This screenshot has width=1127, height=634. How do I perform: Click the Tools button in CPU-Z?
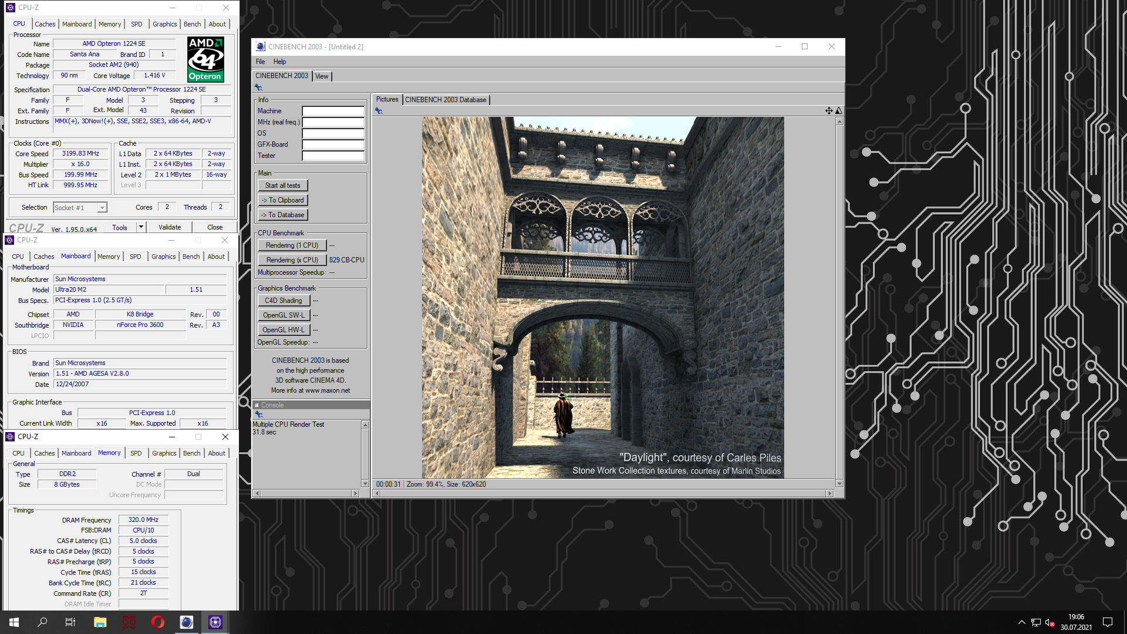tap(120, 227)
